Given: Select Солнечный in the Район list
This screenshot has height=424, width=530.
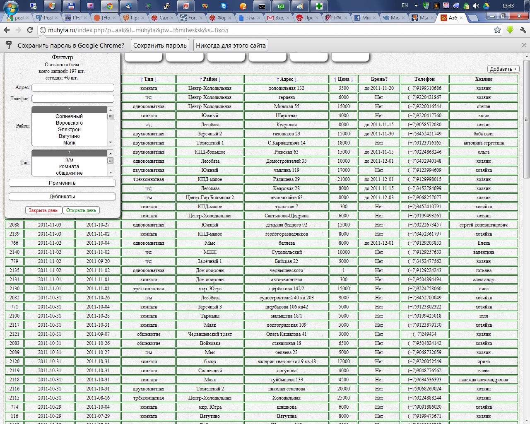Looking at the screenshot, I should point(69,116).
